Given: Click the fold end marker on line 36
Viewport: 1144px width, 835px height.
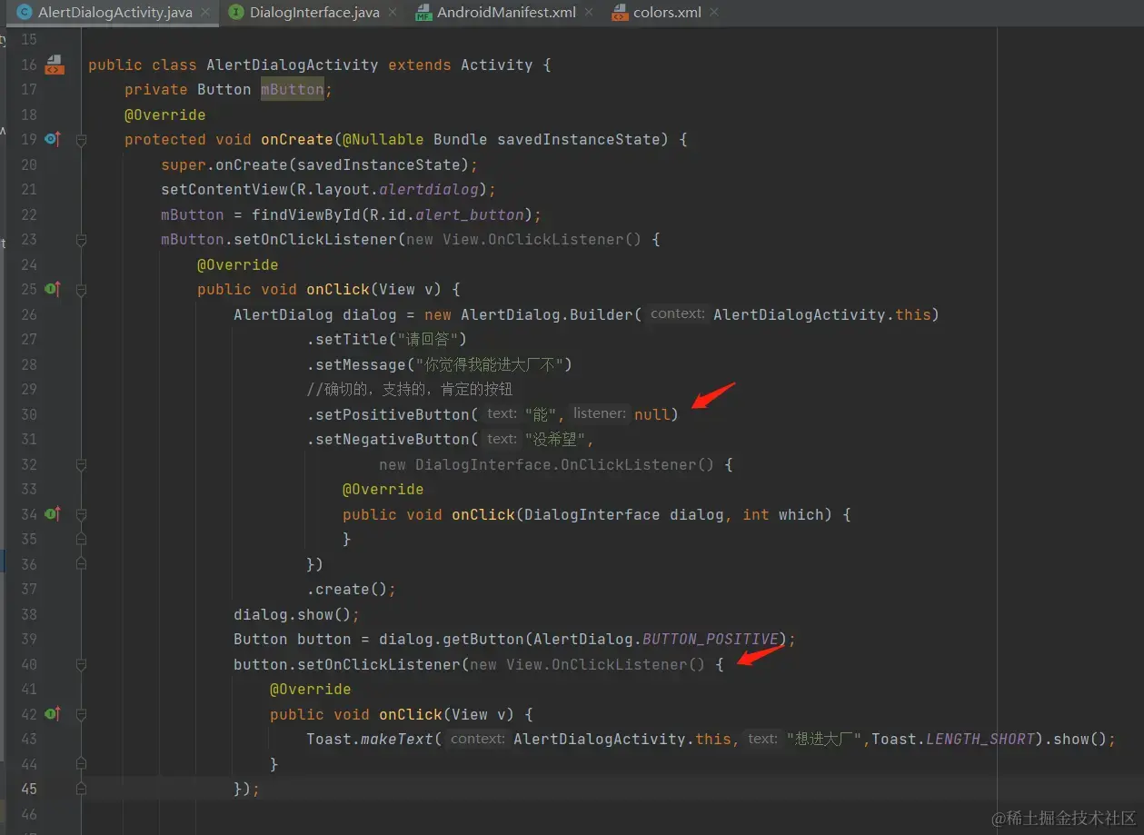Looking at the screenshot, I should 81,564.
